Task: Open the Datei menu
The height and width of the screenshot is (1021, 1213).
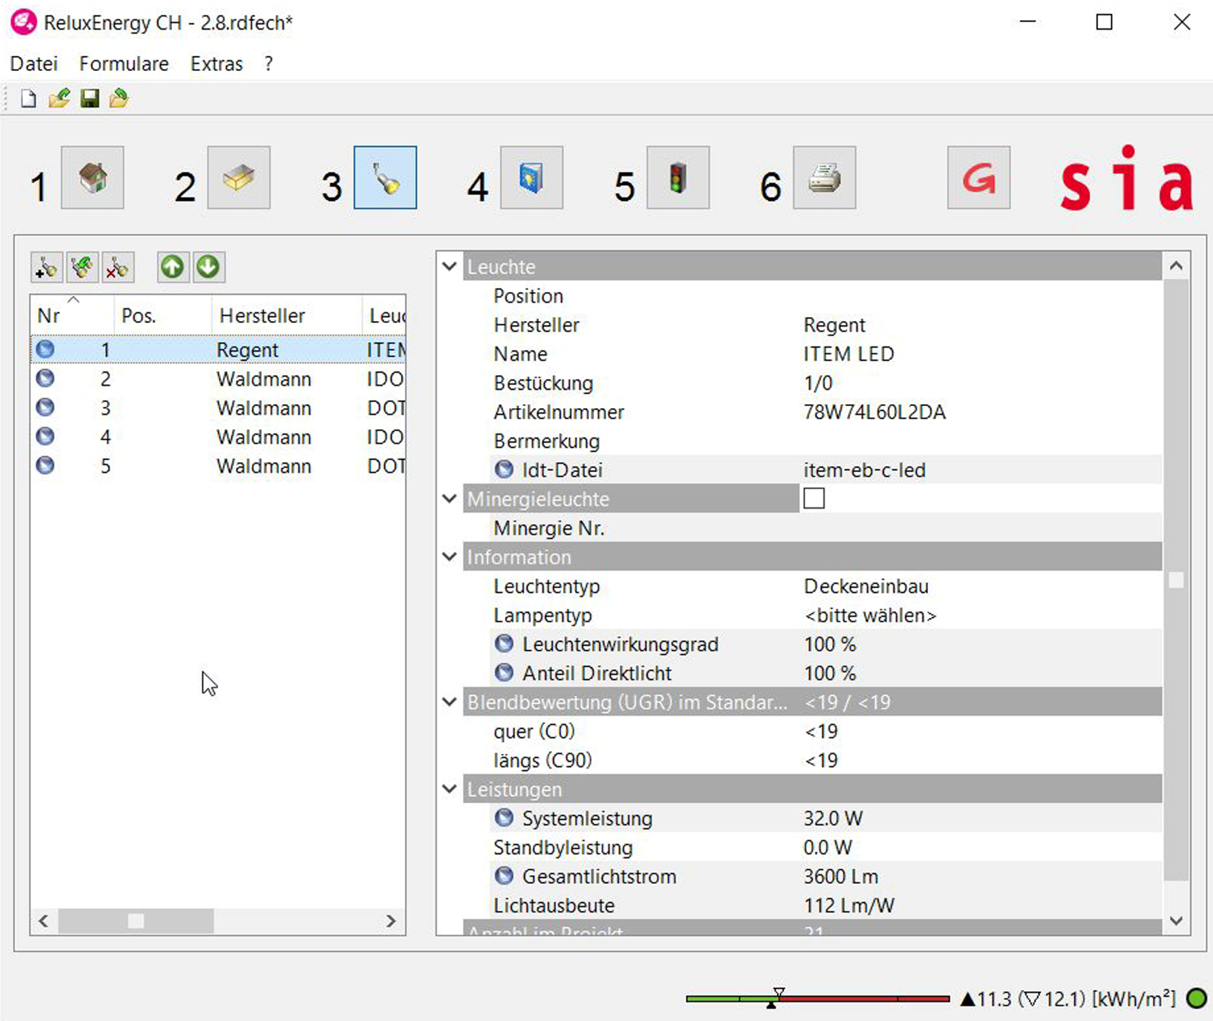Action: (34, 63)
